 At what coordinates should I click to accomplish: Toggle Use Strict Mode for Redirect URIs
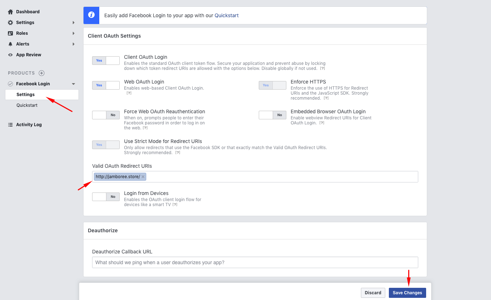(106, 145)
